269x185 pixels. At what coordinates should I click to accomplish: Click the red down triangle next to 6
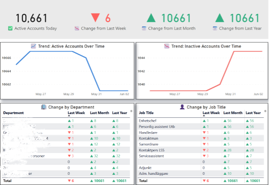(x=95, y=18)
